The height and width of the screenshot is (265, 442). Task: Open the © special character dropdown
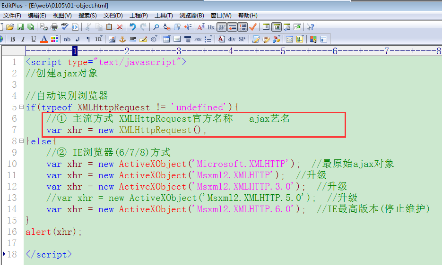tap(154, 39)
